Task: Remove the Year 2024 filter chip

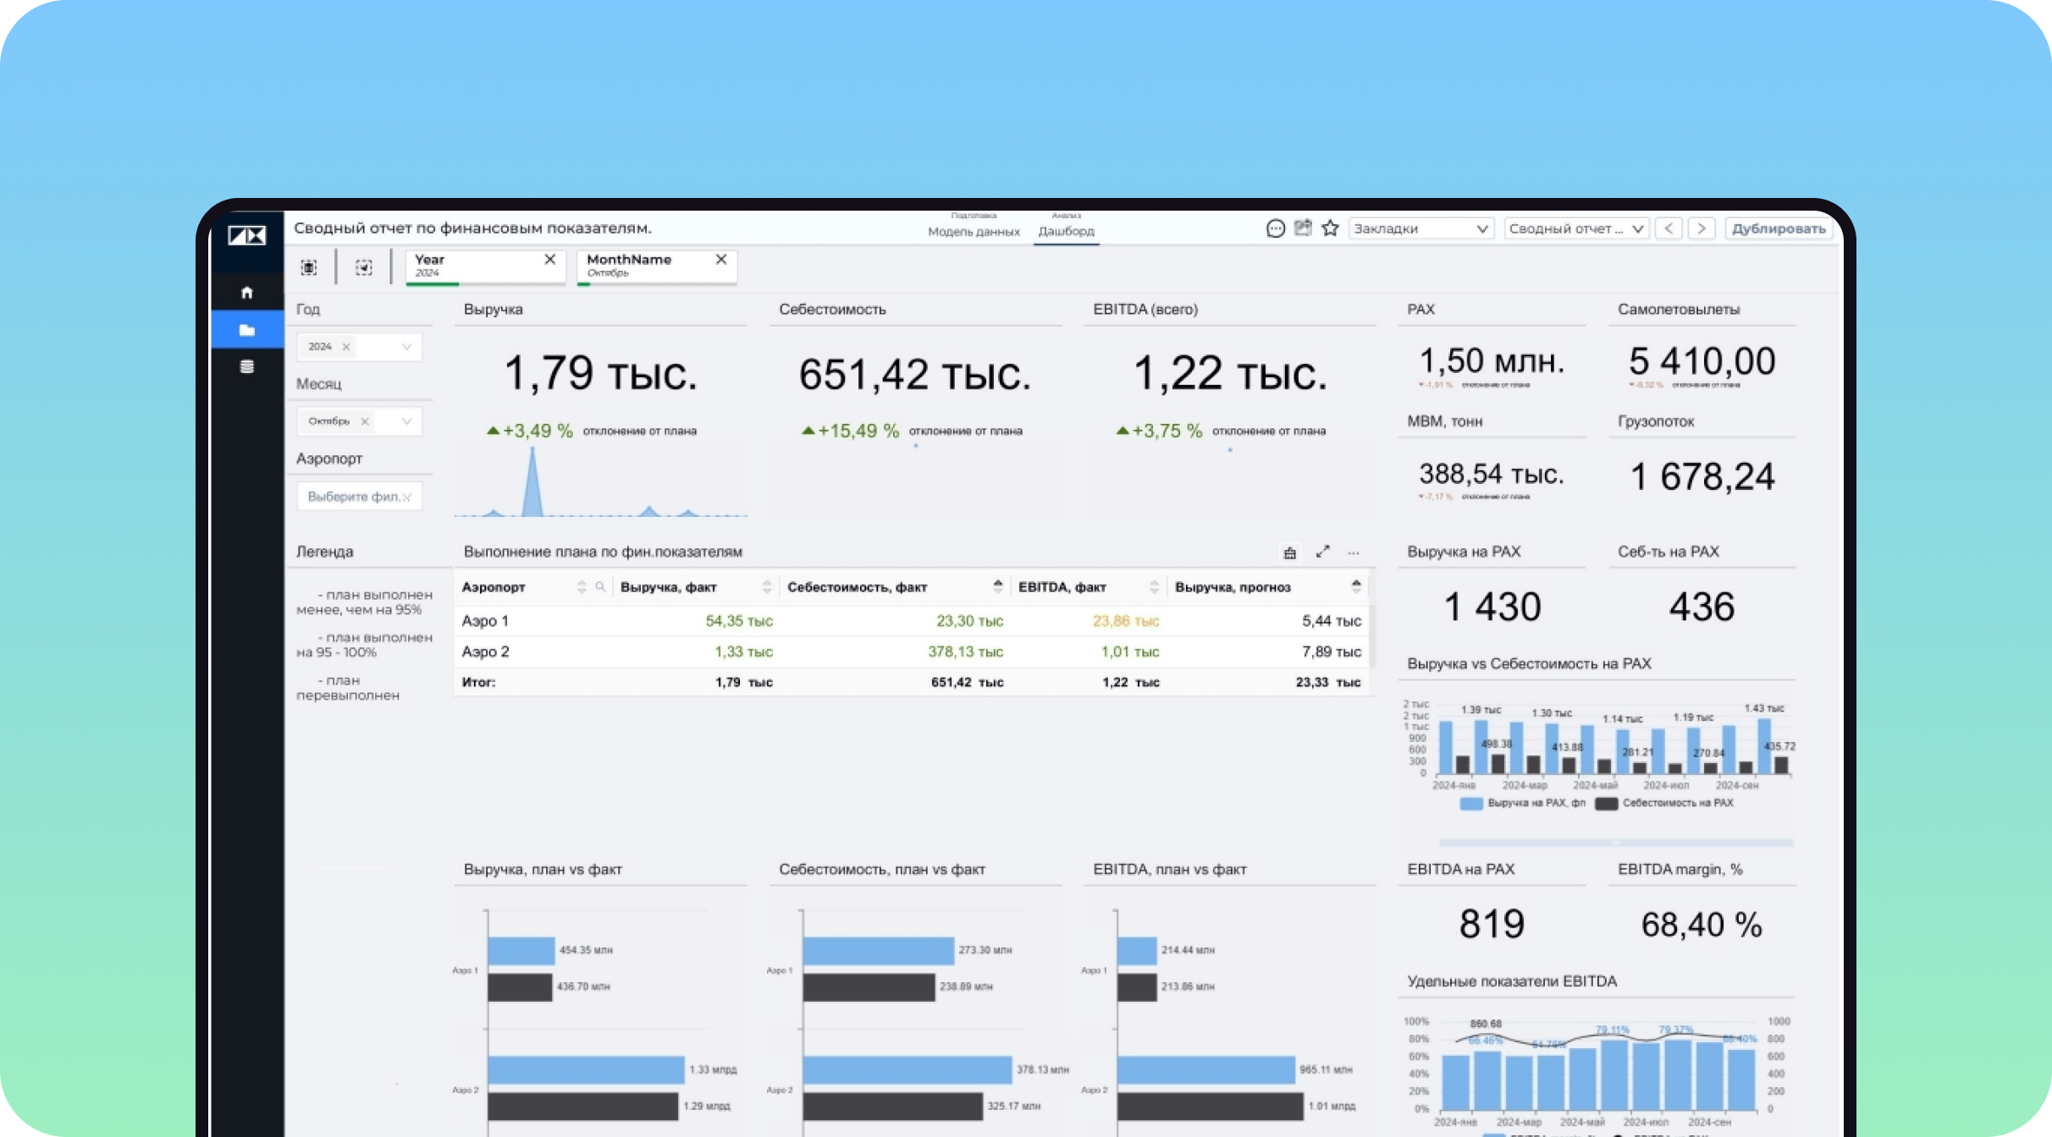Action: tap(549, 260)
